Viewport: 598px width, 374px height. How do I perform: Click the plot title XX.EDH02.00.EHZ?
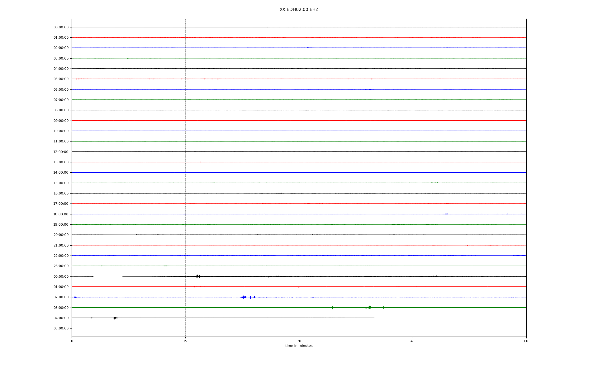(x=299, y=10)
